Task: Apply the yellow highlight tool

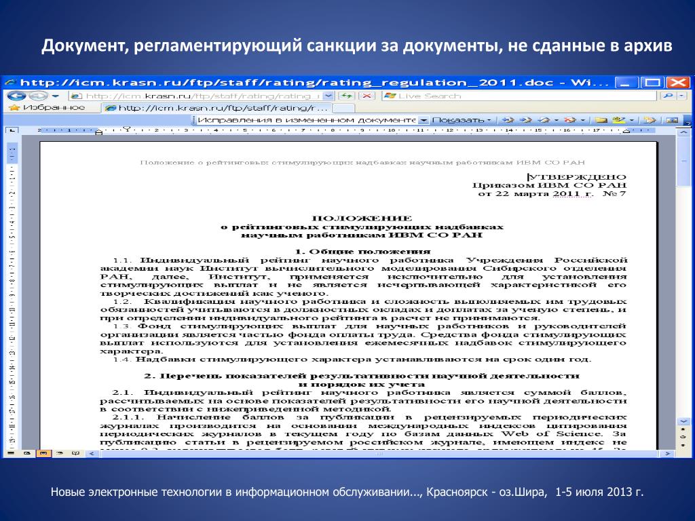Action: [x=619, y=119]
